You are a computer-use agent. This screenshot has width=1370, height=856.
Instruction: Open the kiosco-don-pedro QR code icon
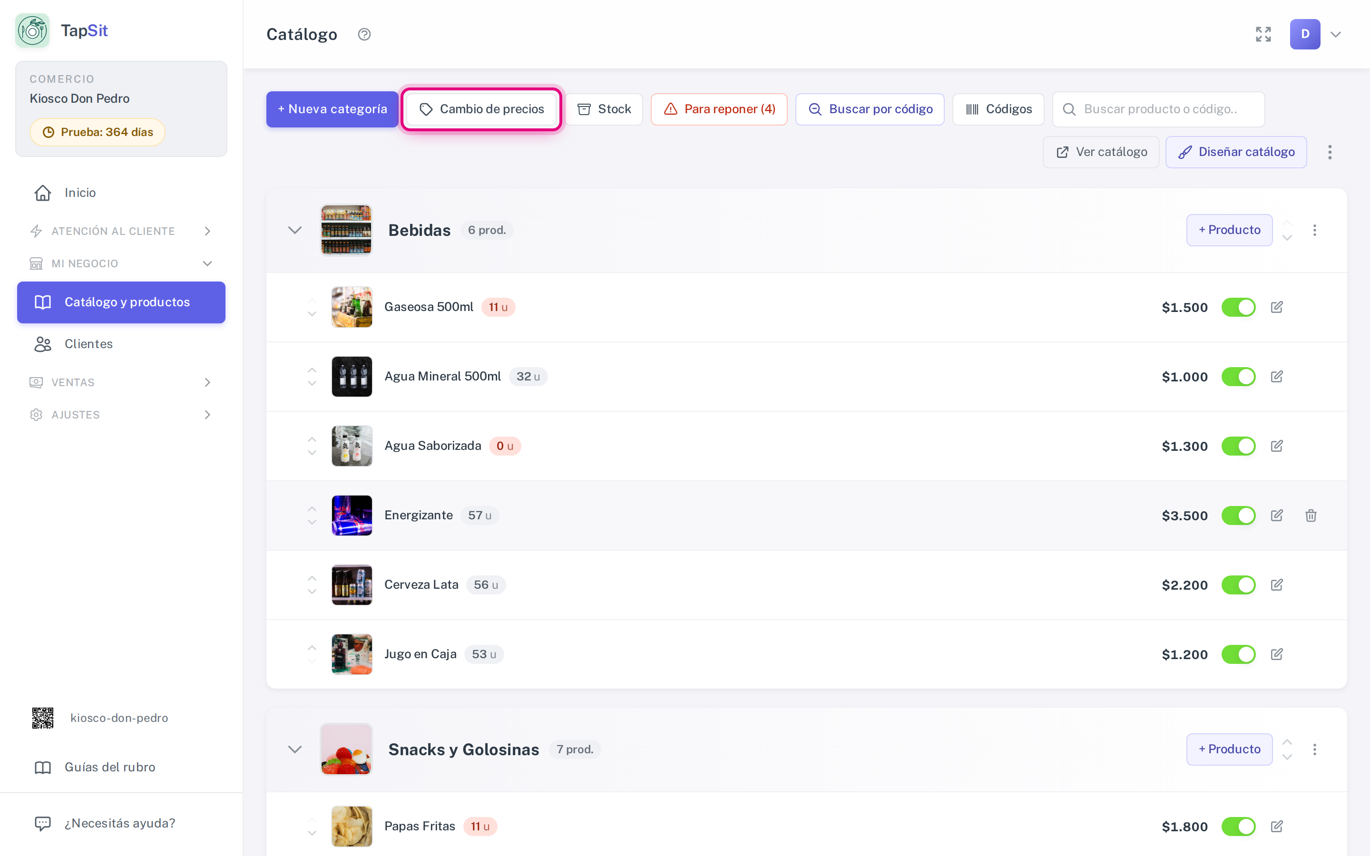point(42,718)
